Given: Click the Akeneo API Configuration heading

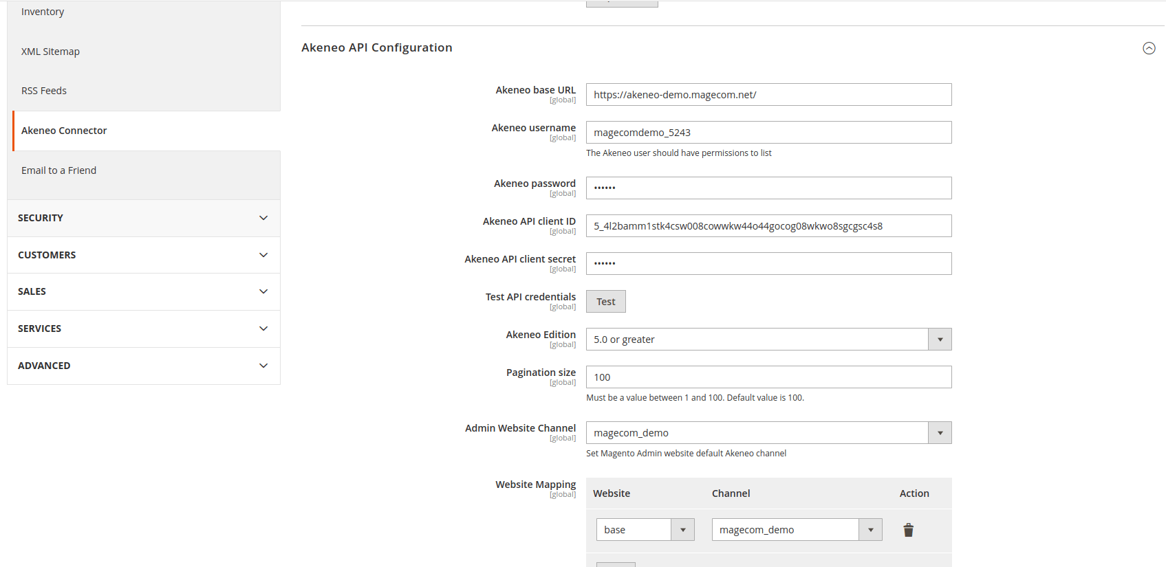Looking at the screenshot, I should point(377,47).
